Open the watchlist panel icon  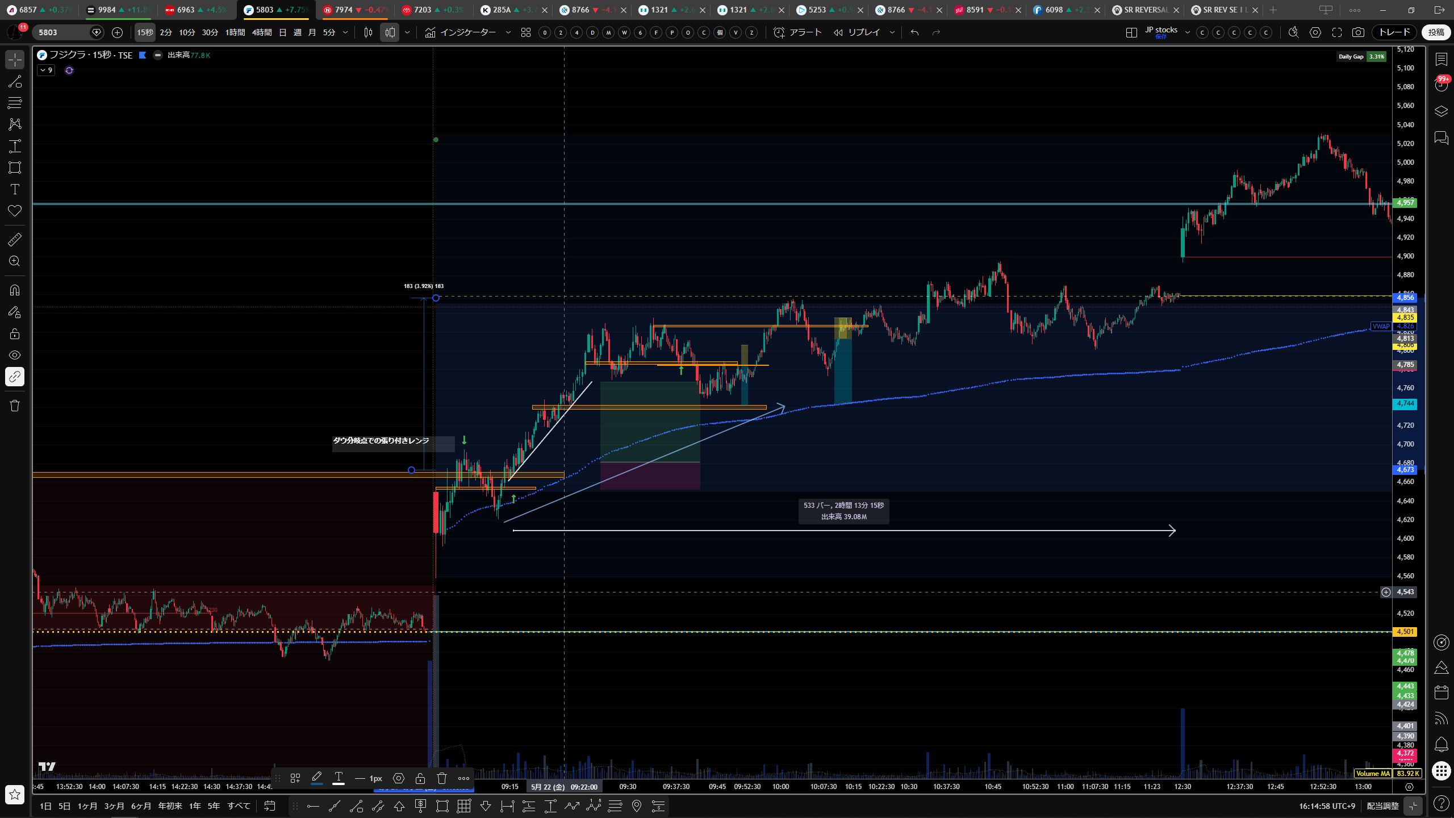1442,59
